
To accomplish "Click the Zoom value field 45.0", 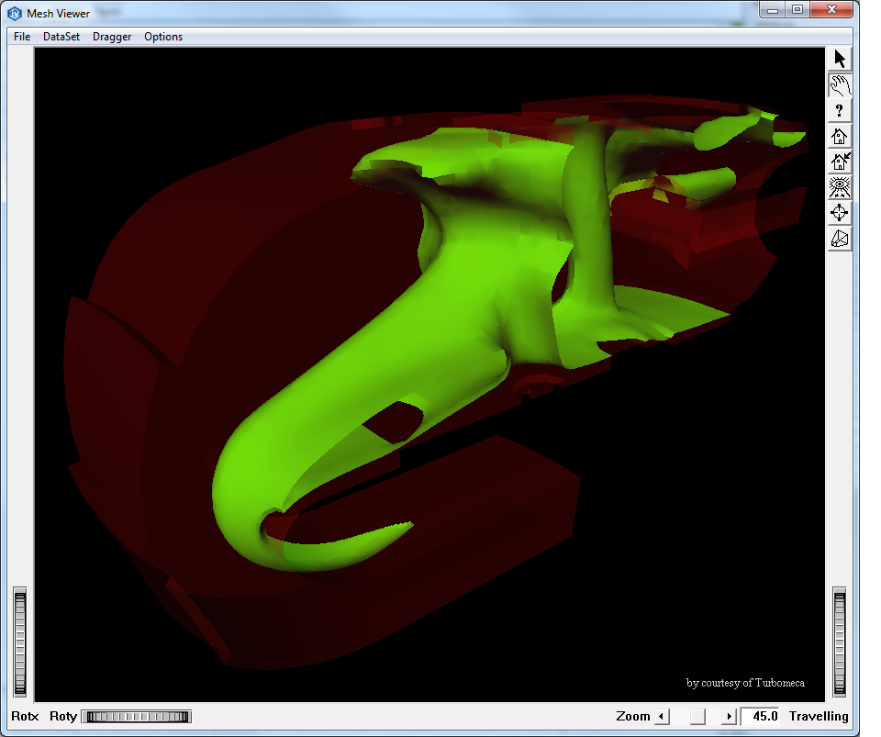I will coord(760,716).
